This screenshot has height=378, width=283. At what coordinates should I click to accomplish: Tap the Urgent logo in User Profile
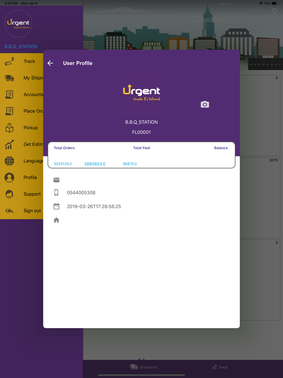point(141,93)
